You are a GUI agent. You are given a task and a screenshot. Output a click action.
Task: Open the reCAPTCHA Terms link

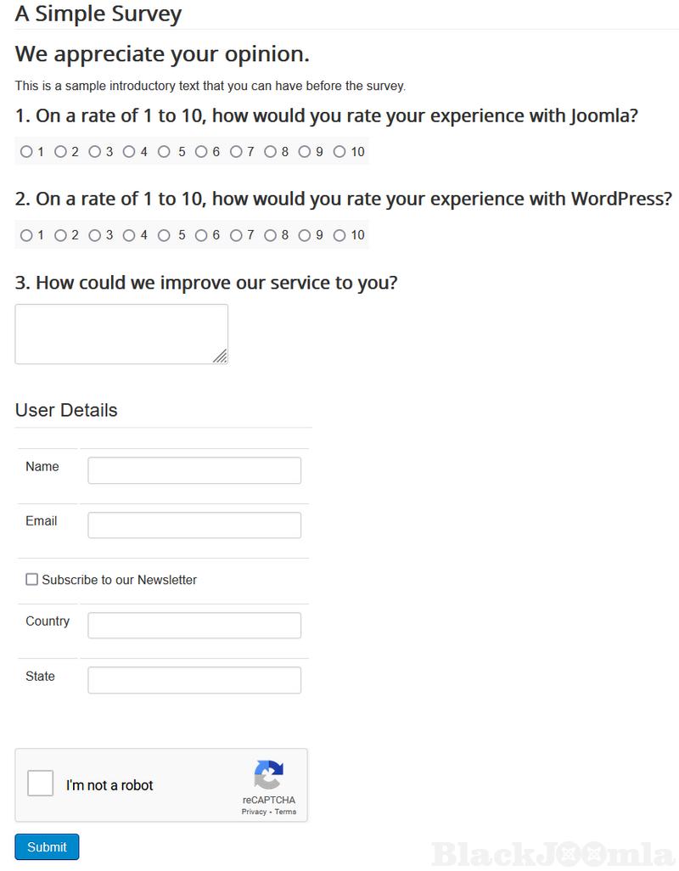(286, 812)
